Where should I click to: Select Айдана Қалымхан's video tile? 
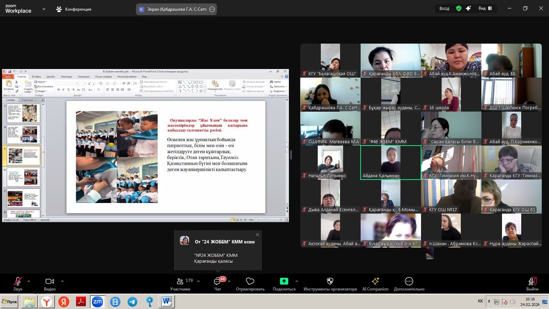click(x=390, y=162)
